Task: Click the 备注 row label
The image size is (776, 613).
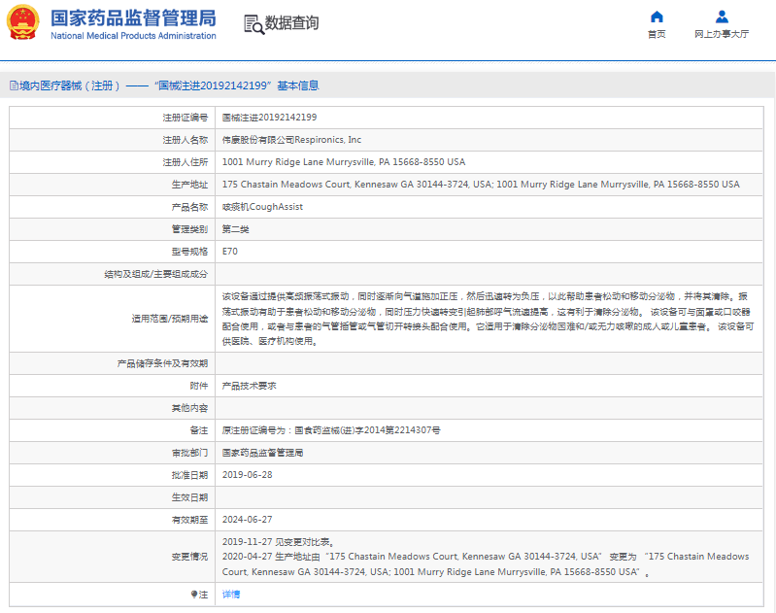Action: (x=199, y=430)
